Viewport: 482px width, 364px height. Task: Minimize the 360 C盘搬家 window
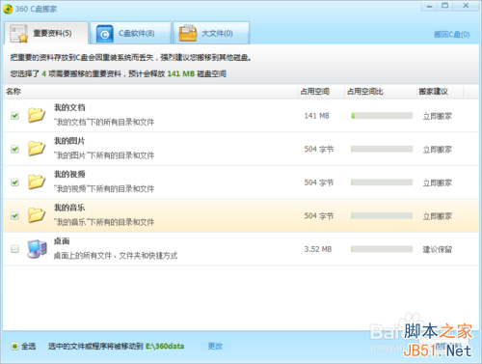click(x=430, y=6)
